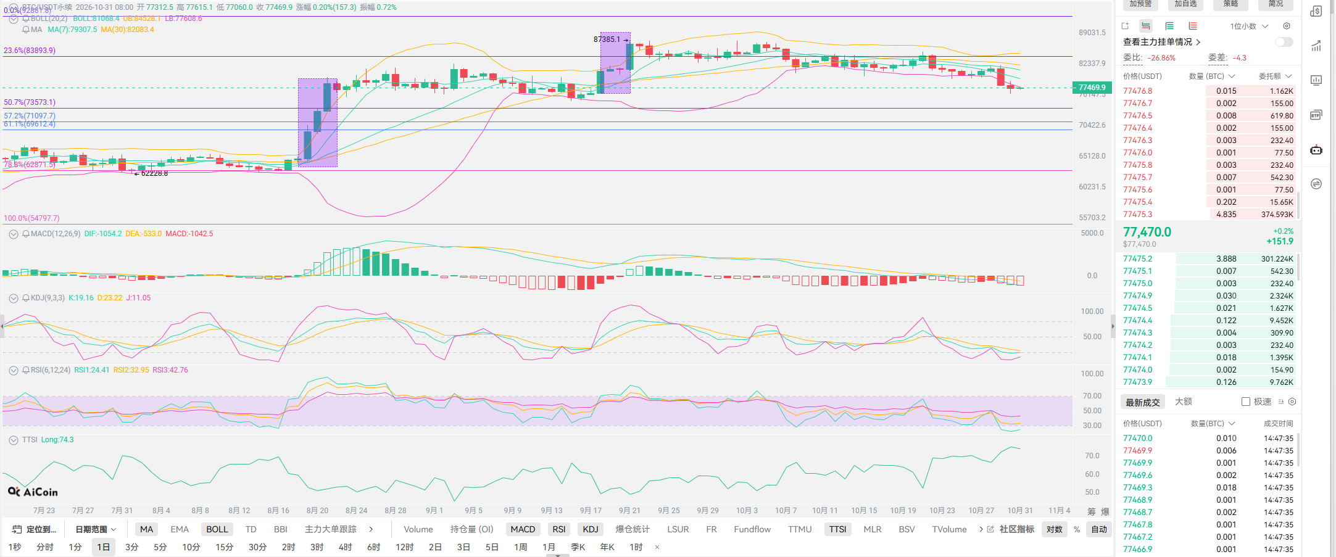Toggle the 对数 logarithmic scale button

1055,529
